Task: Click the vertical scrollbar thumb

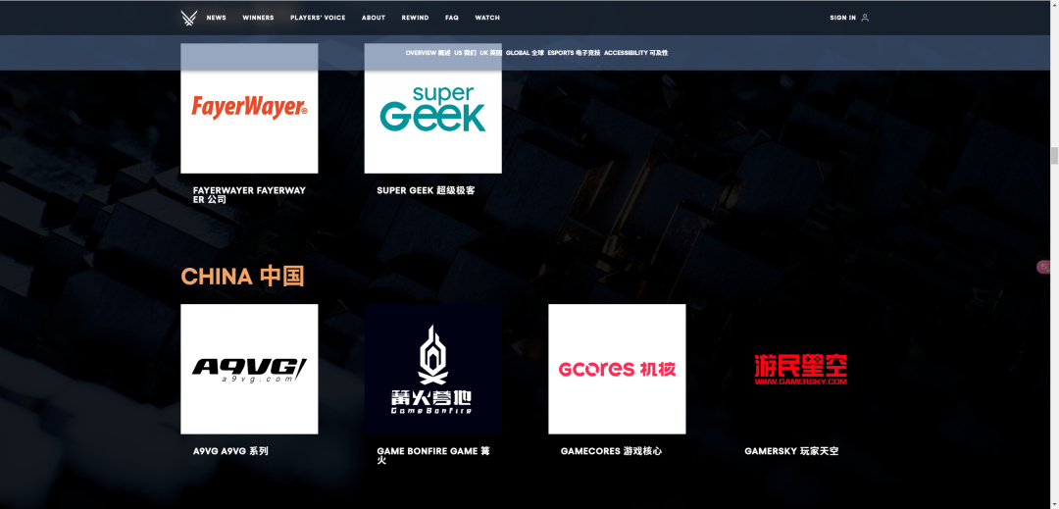Action: coord(1053,155)
